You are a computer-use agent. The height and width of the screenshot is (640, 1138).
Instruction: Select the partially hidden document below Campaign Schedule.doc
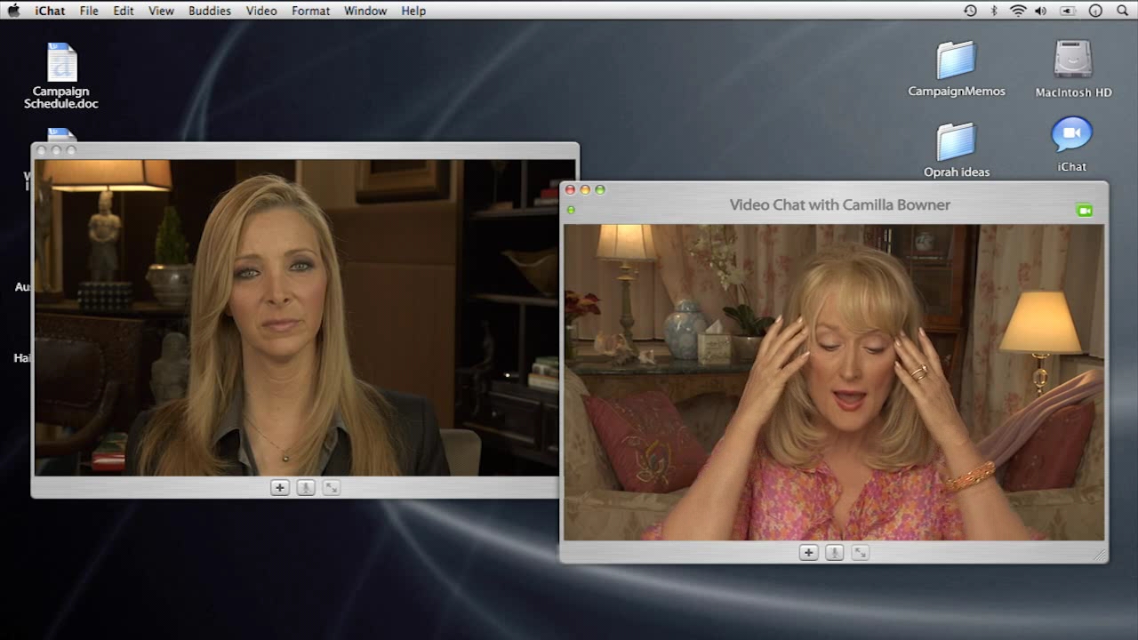[60, 134]
